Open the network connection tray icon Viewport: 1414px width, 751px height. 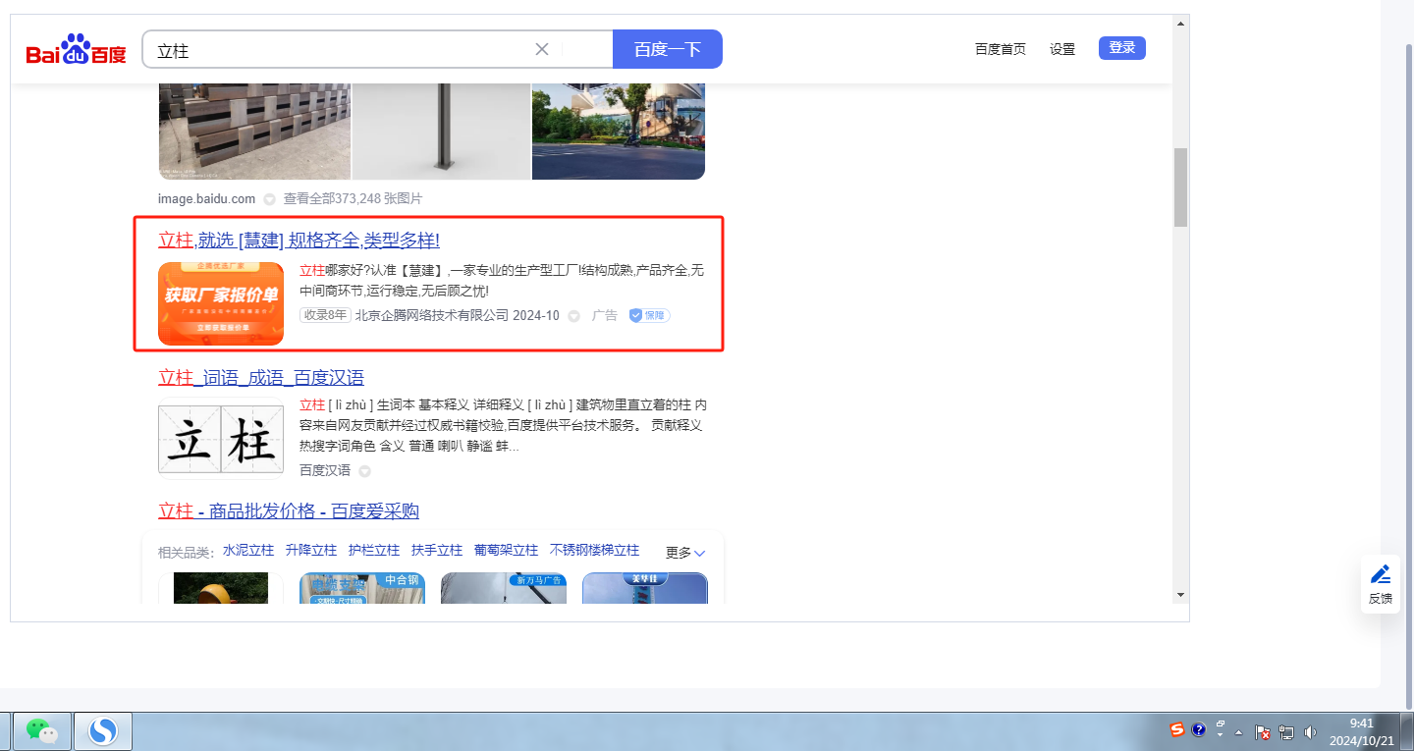pos(1286,732)
